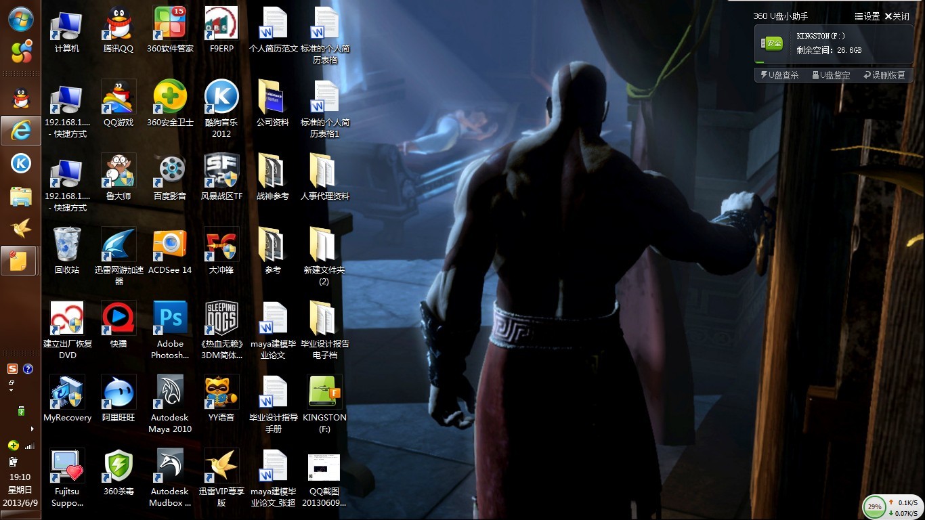This screenshot has height=520, width=925.
Task: Select the 大冲锋 game shortcut
Action: [221, 251]
